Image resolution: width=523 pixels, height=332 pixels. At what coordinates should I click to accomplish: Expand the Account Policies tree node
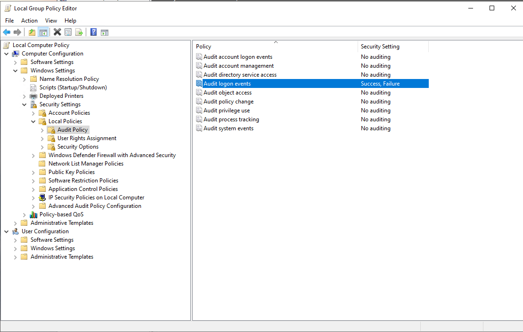coord(33,113)
